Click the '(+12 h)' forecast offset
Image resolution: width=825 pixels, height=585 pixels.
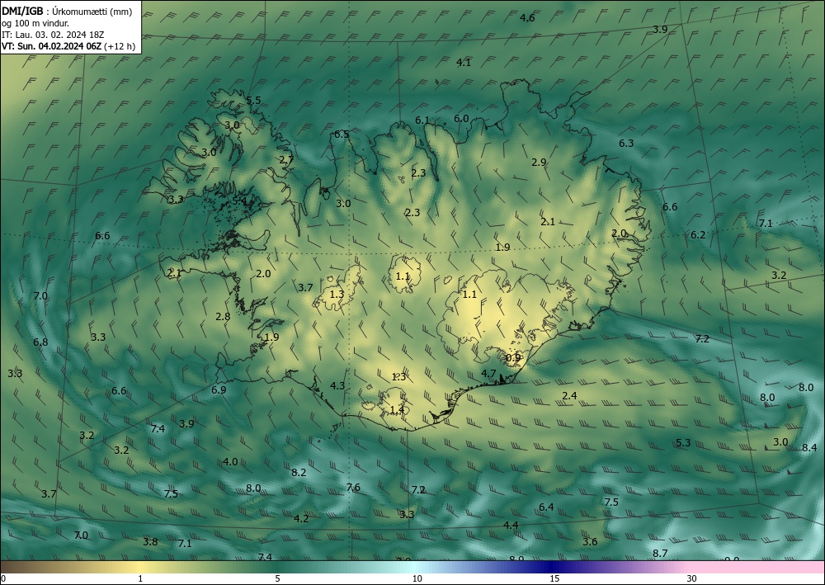pos(120,46)
